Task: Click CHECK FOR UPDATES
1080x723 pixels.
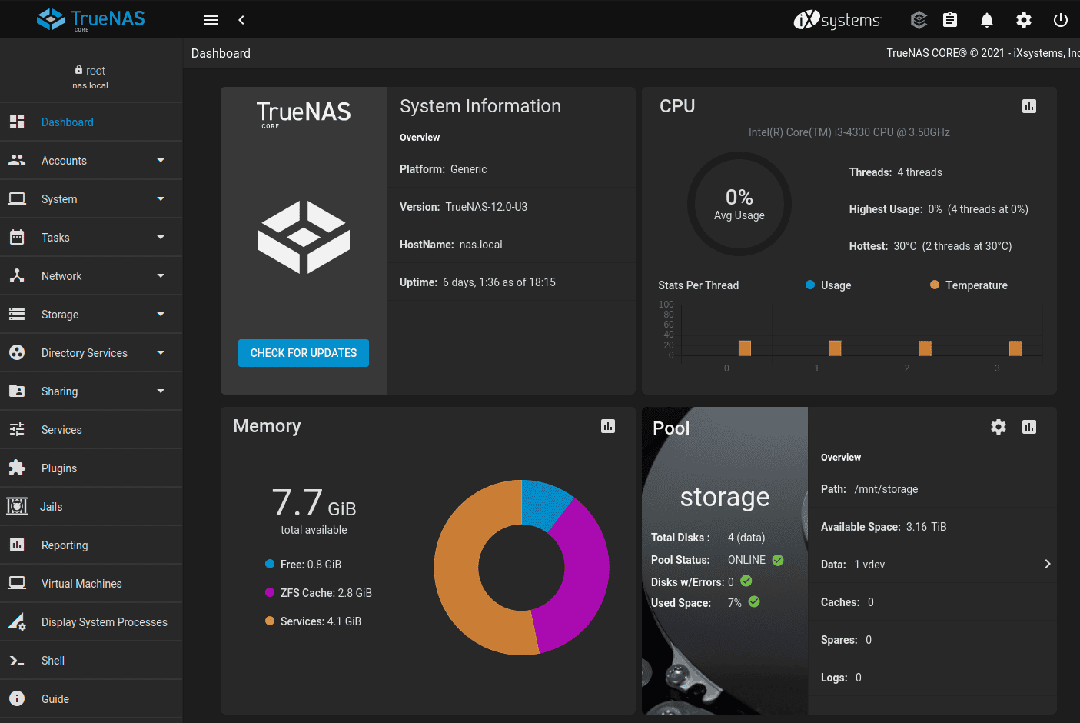Action: tap(303, 353)
